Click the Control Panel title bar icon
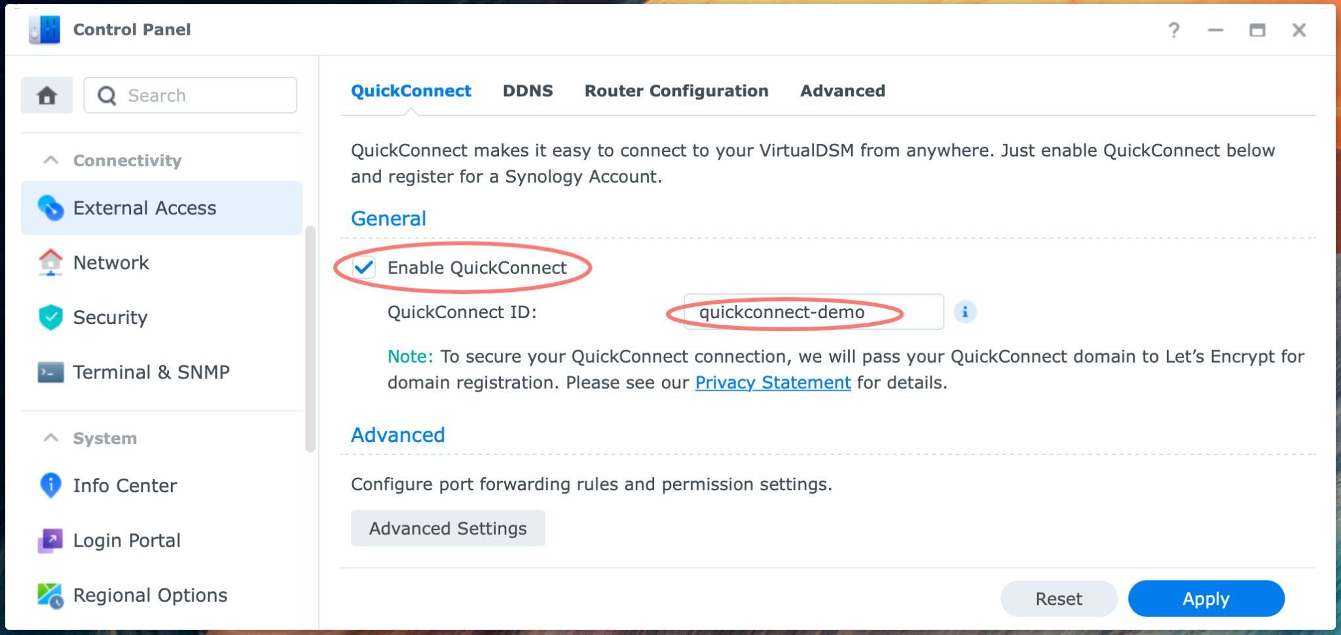This screenshot has width=1341, height=635. [x=43, y=29]
